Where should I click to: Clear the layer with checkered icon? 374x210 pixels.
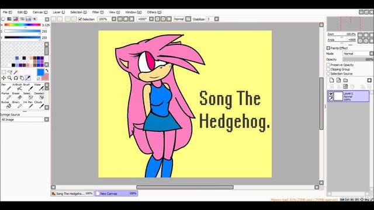[x=345, y=86]
